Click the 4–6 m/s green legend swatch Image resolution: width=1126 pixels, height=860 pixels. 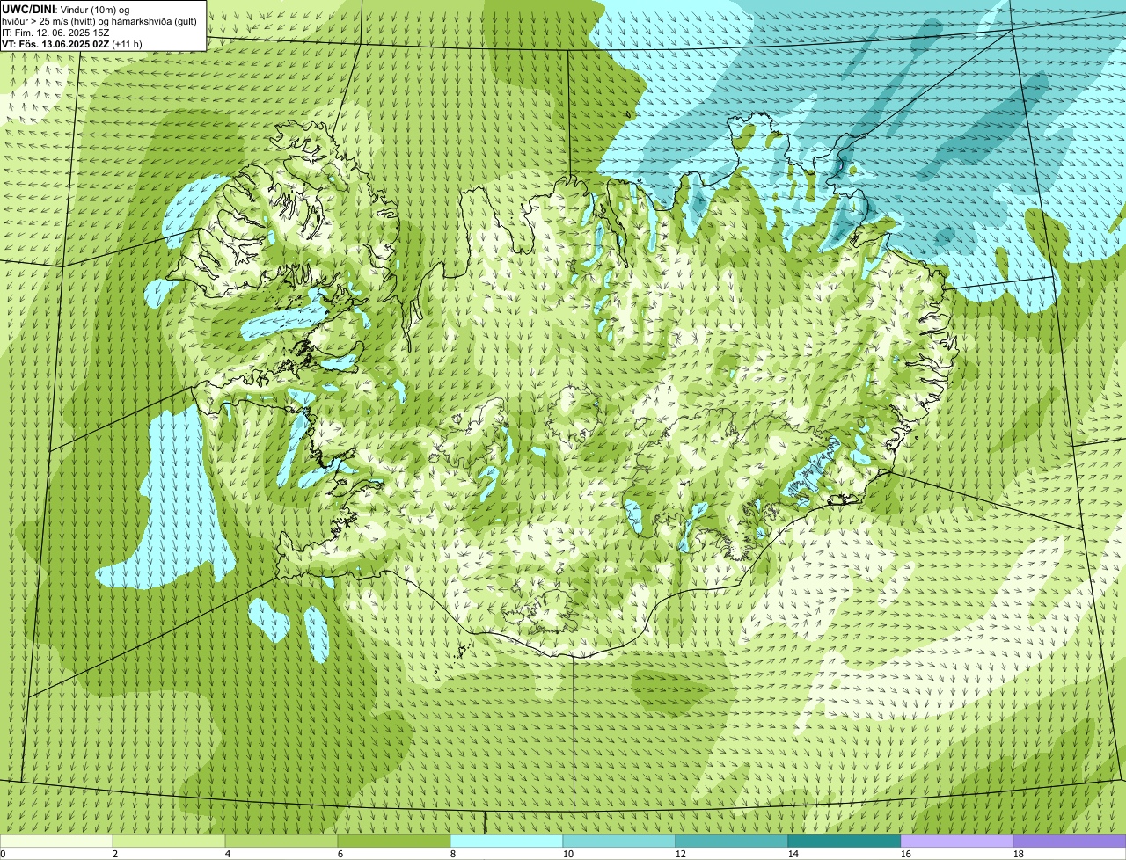[x=281, y=842]
